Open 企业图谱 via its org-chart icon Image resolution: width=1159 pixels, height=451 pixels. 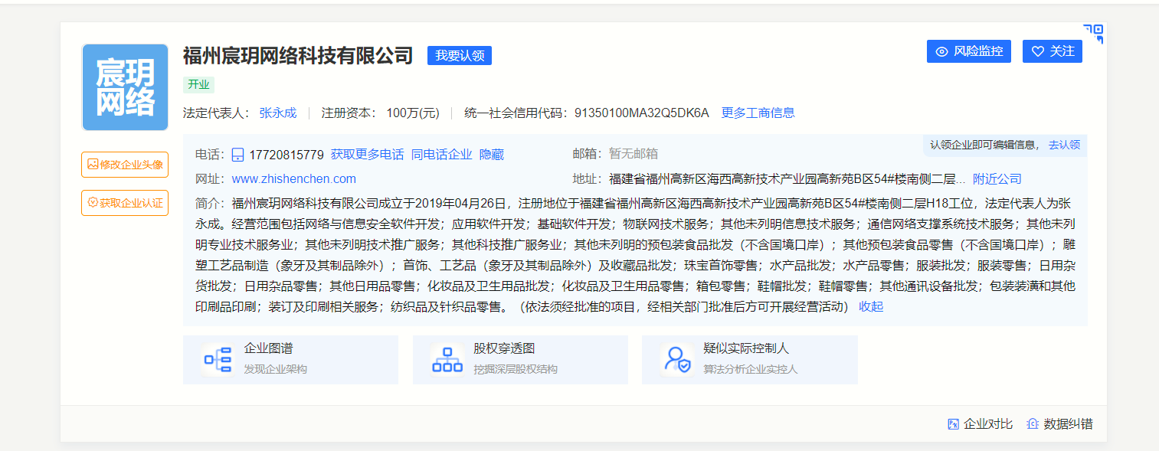218,358
